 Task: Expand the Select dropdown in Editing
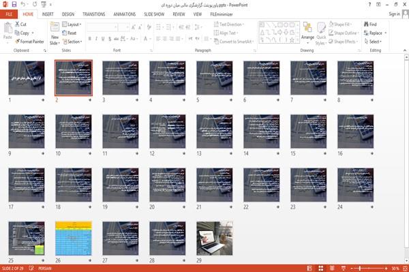[373, 42]
